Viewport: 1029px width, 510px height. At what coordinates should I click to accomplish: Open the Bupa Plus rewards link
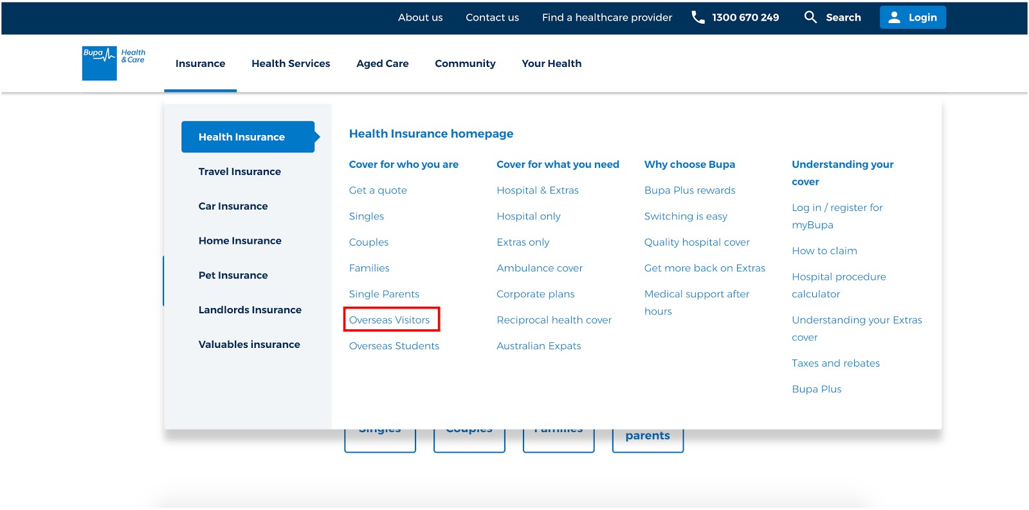689,190
